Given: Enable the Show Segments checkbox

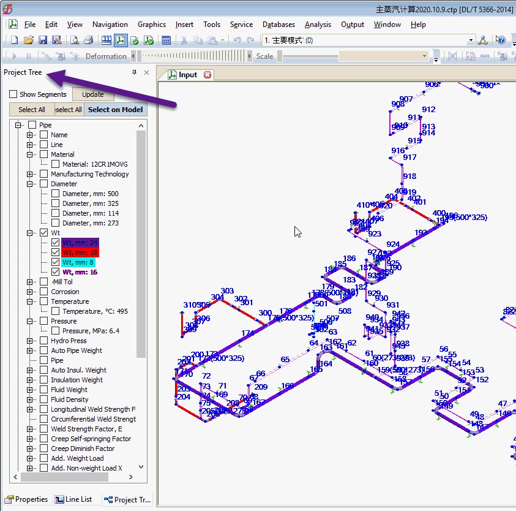Looking at the screenshot, I should pos(13,94).
